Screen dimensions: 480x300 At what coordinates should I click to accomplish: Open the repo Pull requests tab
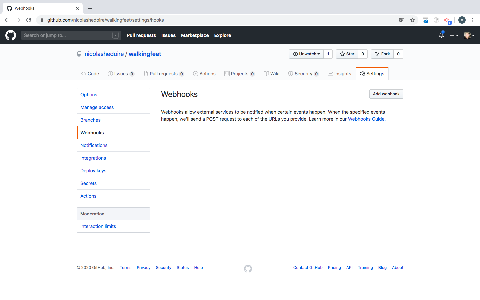(x=164, y=74)
